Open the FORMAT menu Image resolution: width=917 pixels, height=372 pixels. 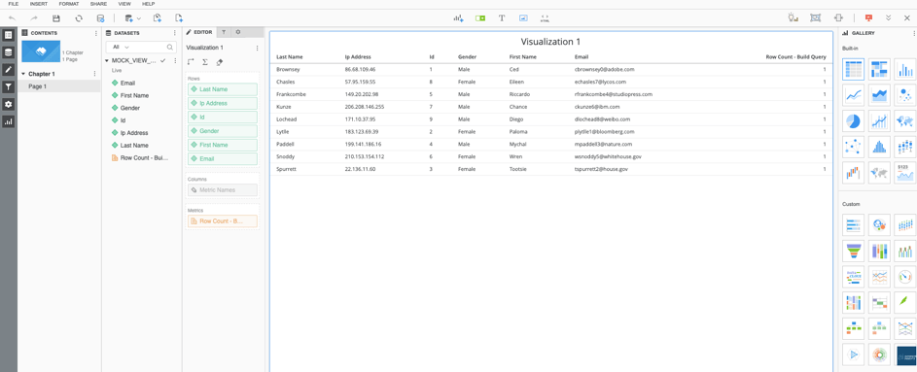point(68,4)
